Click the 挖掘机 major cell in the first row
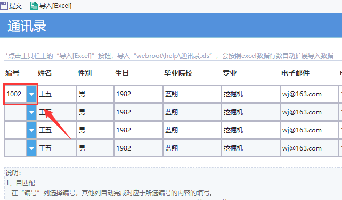 (x=251, y=94)
